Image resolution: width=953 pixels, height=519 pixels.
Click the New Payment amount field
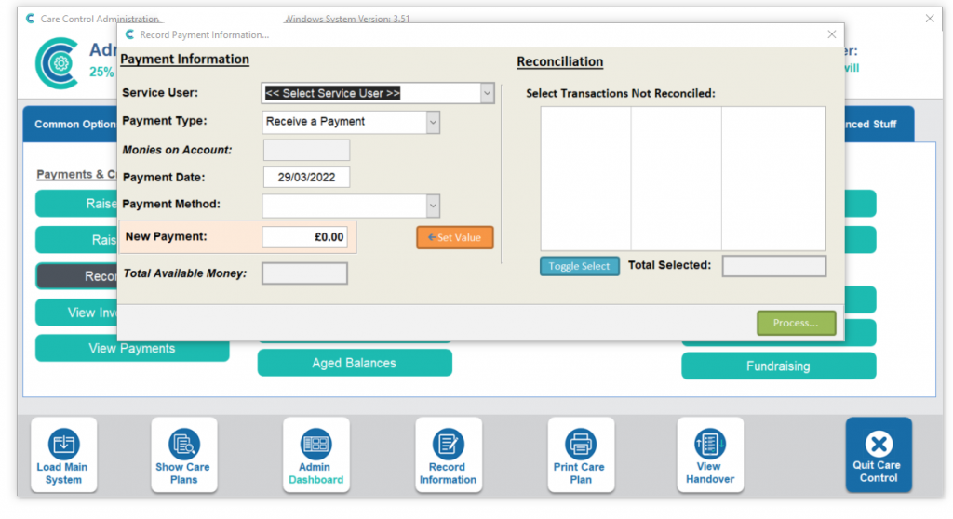(305, 237)
